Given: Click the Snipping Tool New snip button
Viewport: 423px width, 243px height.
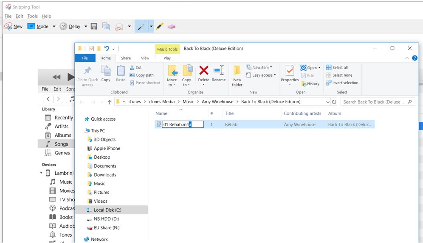Looking at the screenshot, I should [x=13, y=26].
